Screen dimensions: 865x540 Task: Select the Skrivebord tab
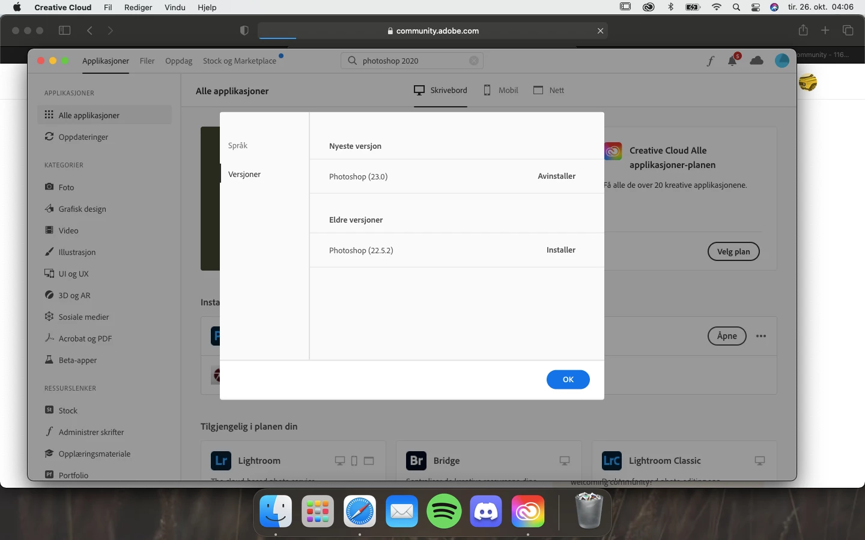440,90
